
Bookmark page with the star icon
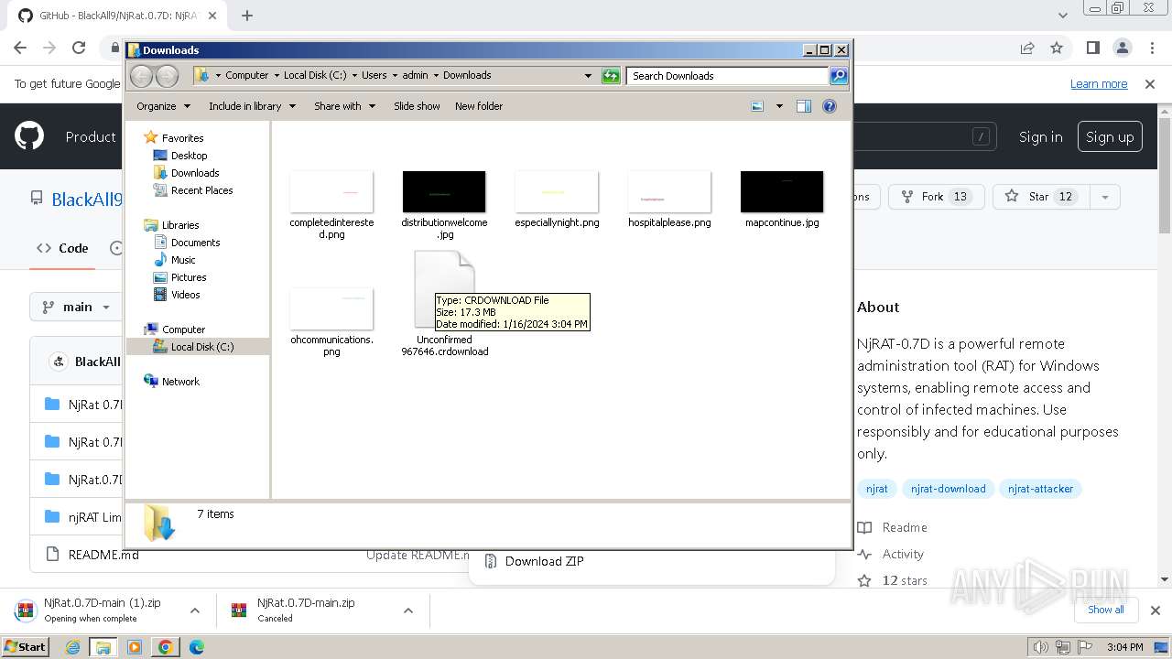pyautogui.click(x=1057, y=48)
